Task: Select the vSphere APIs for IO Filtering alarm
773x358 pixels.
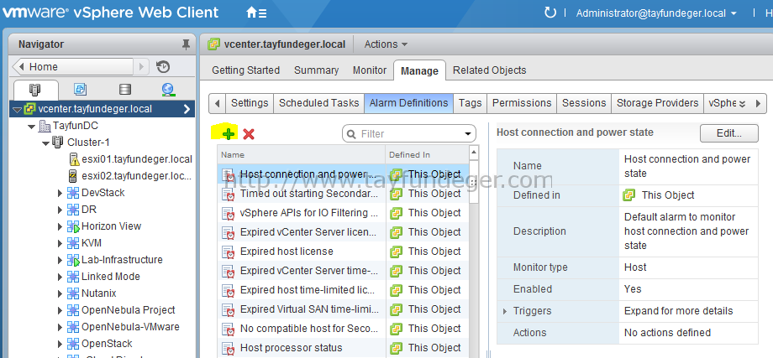Action: pos(343,213)
